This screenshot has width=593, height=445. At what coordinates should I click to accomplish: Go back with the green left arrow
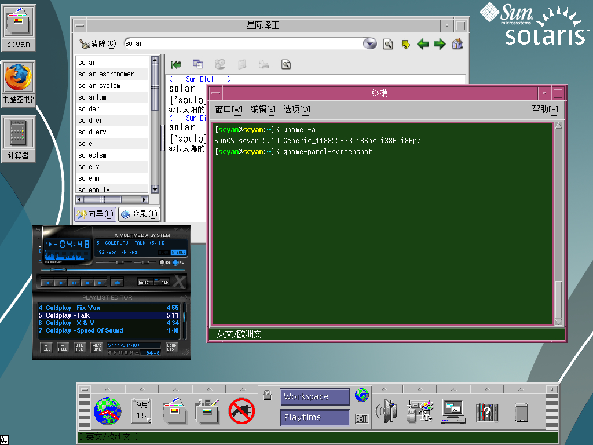tap(423, 44)
